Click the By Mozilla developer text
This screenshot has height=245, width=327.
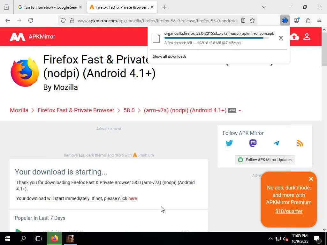pyautogui.click(x=60, y=87)
